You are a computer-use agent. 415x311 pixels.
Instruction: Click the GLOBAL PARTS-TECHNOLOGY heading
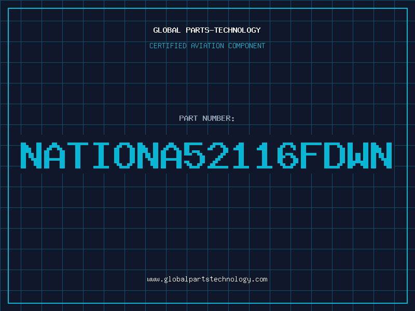pos(207,30)
